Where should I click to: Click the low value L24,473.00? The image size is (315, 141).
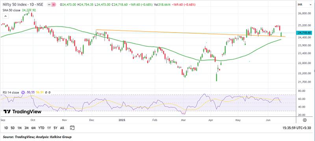102,4
